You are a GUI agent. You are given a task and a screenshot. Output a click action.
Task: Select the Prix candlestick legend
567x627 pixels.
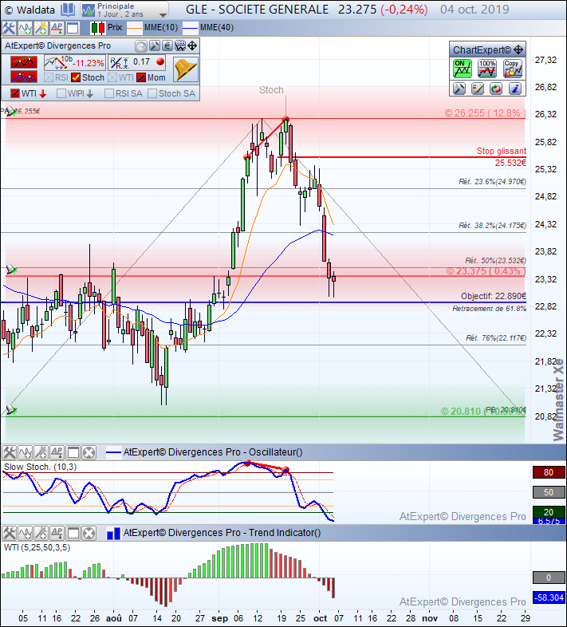pos(106,28)
